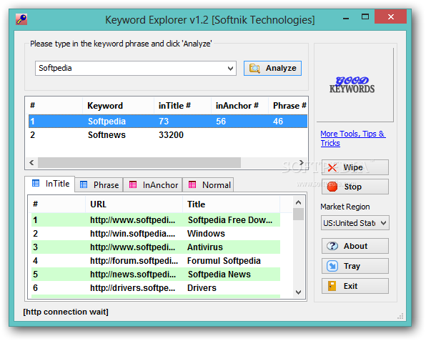Switch to the Normal tab
The image size is (426, 341).
(209, 185)
